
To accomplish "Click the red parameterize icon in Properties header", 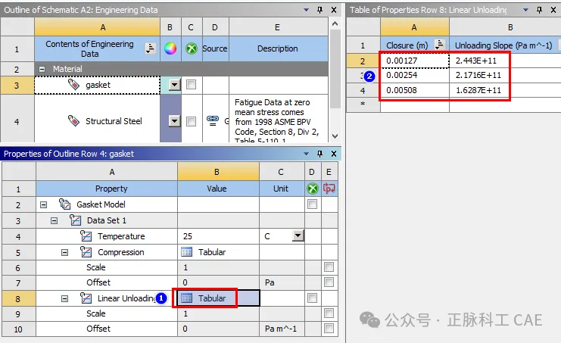I will pos(328,189).
